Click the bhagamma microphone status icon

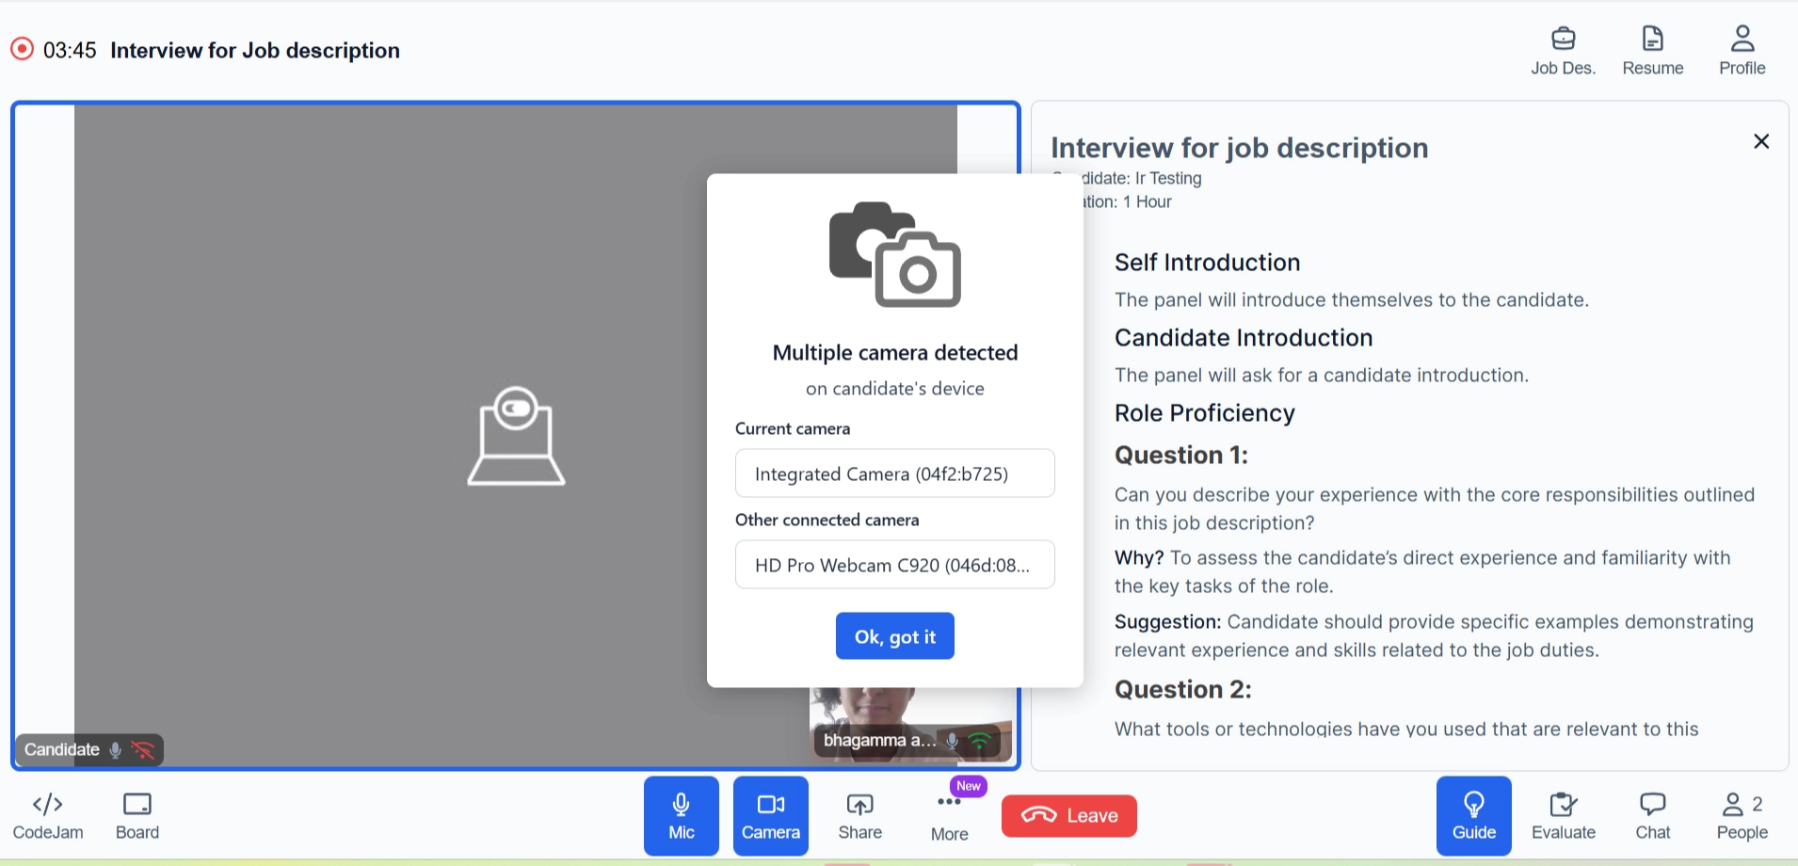tap(953, 741)
